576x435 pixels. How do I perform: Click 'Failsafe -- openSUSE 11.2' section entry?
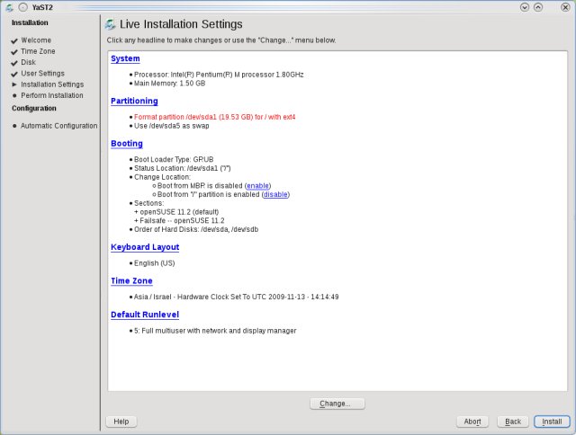point(182,221)
